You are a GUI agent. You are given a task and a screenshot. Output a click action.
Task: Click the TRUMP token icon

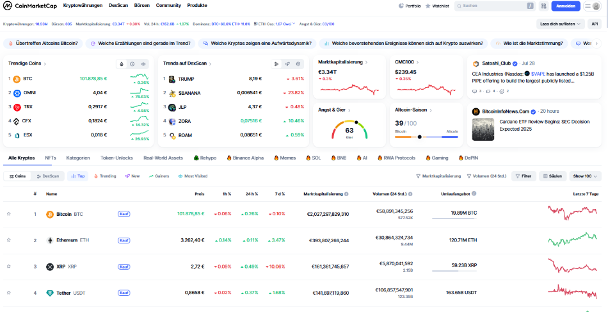coord(172,79)
